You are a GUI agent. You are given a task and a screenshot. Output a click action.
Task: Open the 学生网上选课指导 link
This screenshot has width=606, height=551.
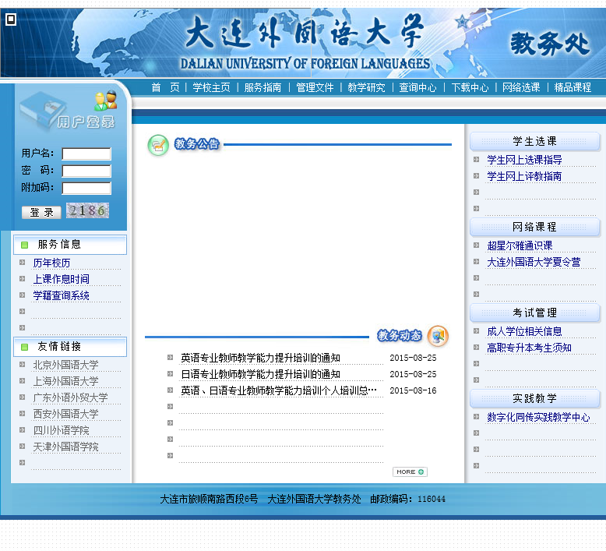(524, 160)
